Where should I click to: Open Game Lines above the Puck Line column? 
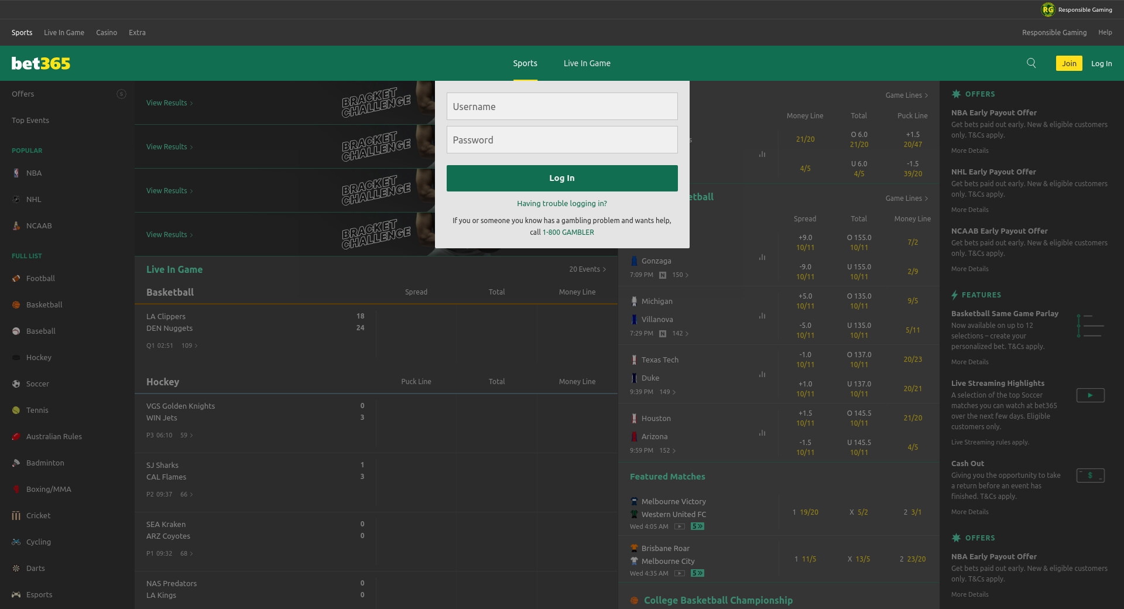point(906,95)
